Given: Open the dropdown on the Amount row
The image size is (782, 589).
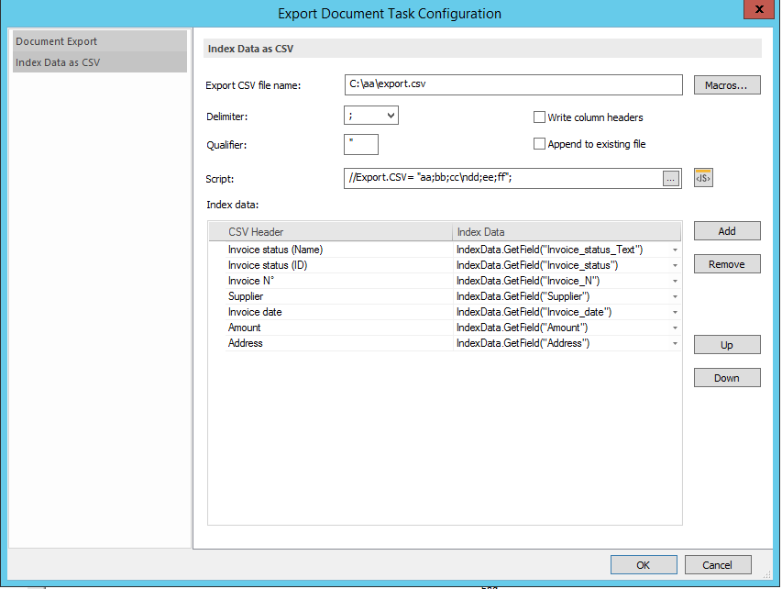Looking at the screenshot, I should (676, 328).
